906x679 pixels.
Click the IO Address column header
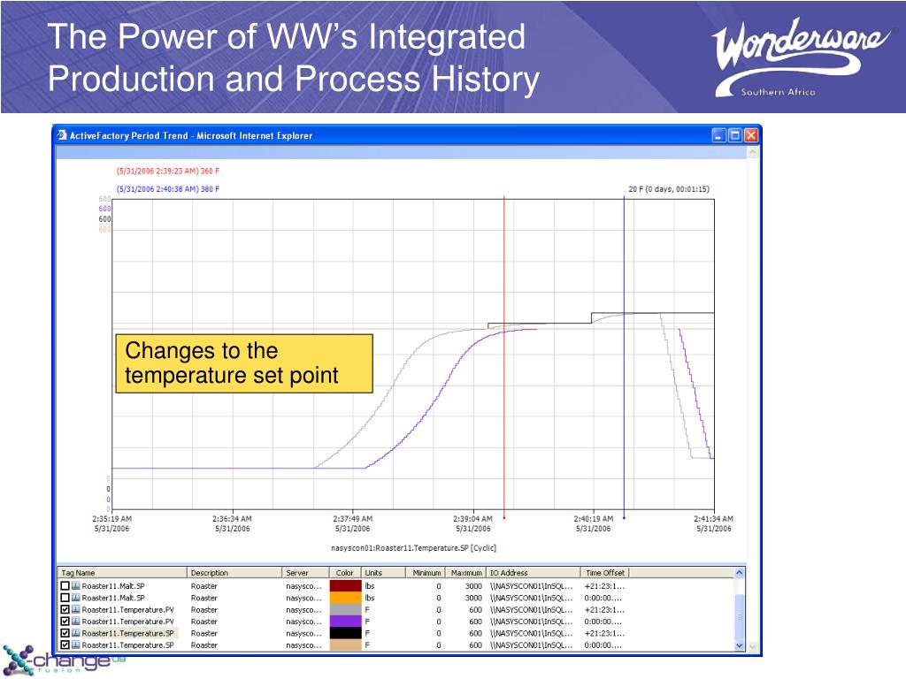534,573
